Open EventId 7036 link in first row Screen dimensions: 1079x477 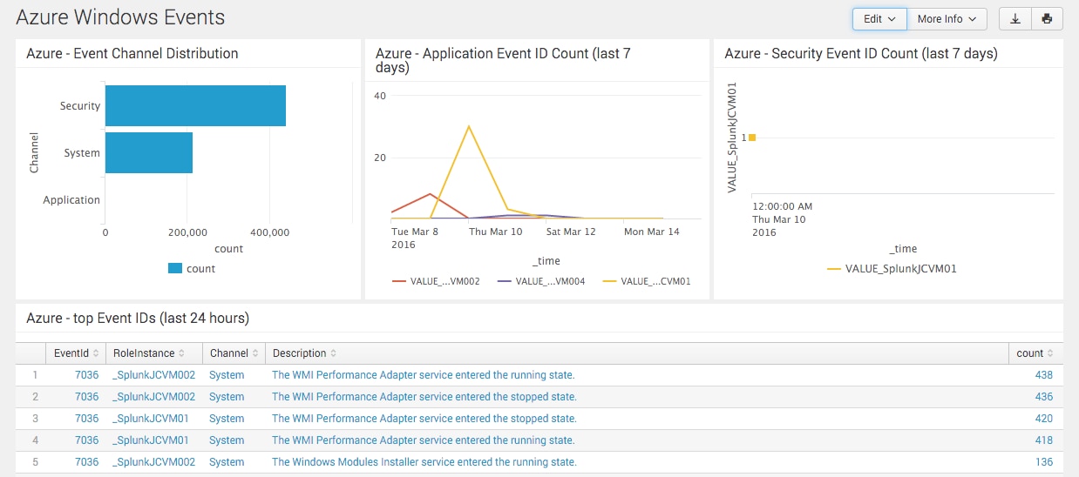(86, 375)
